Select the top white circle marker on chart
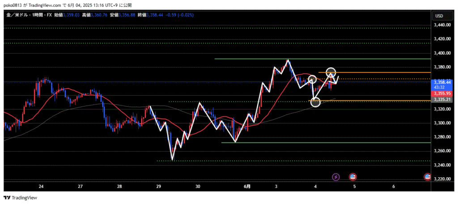The height and width of the screenshot is (204, 458). [x=331, y=72]
